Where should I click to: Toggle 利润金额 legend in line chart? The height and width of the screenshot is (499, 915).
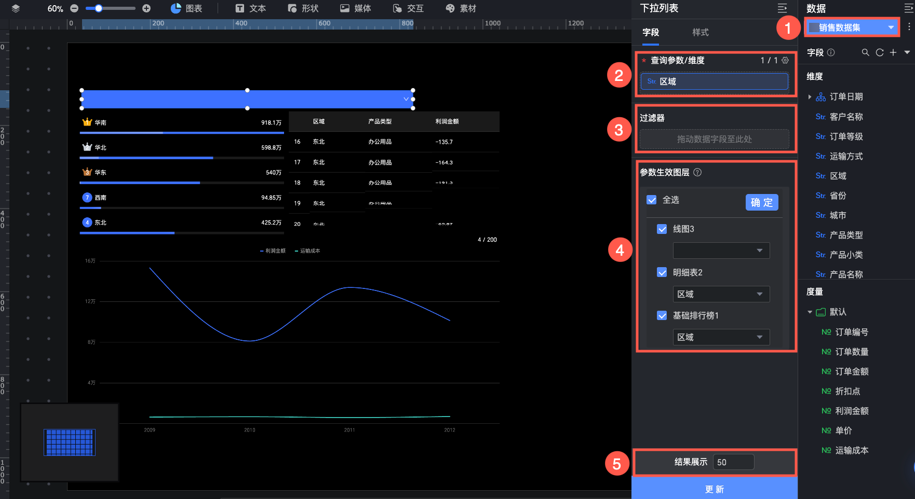[x=273, y=251]
